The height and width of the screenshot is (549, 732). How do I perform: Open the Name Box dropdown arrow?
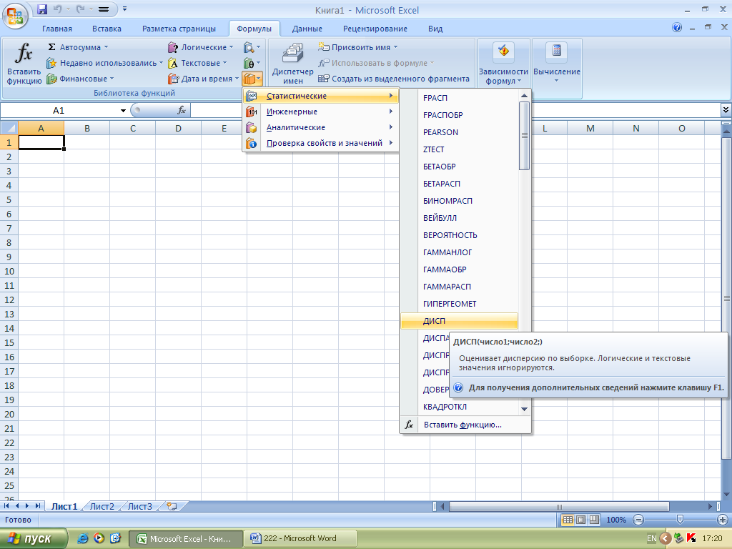coord(123,111)
